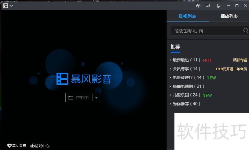Click the NEW label on 电影放映厅
The width and height of the screenshot is (249, 150).
pyautogui.click(x=211, y=78)
